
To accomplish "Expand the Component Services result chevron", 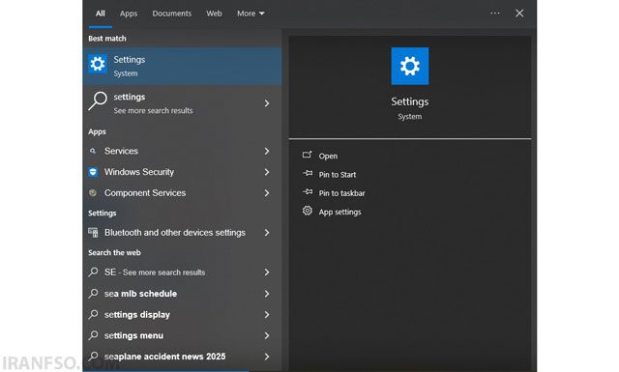I will (x=267, y=193).
